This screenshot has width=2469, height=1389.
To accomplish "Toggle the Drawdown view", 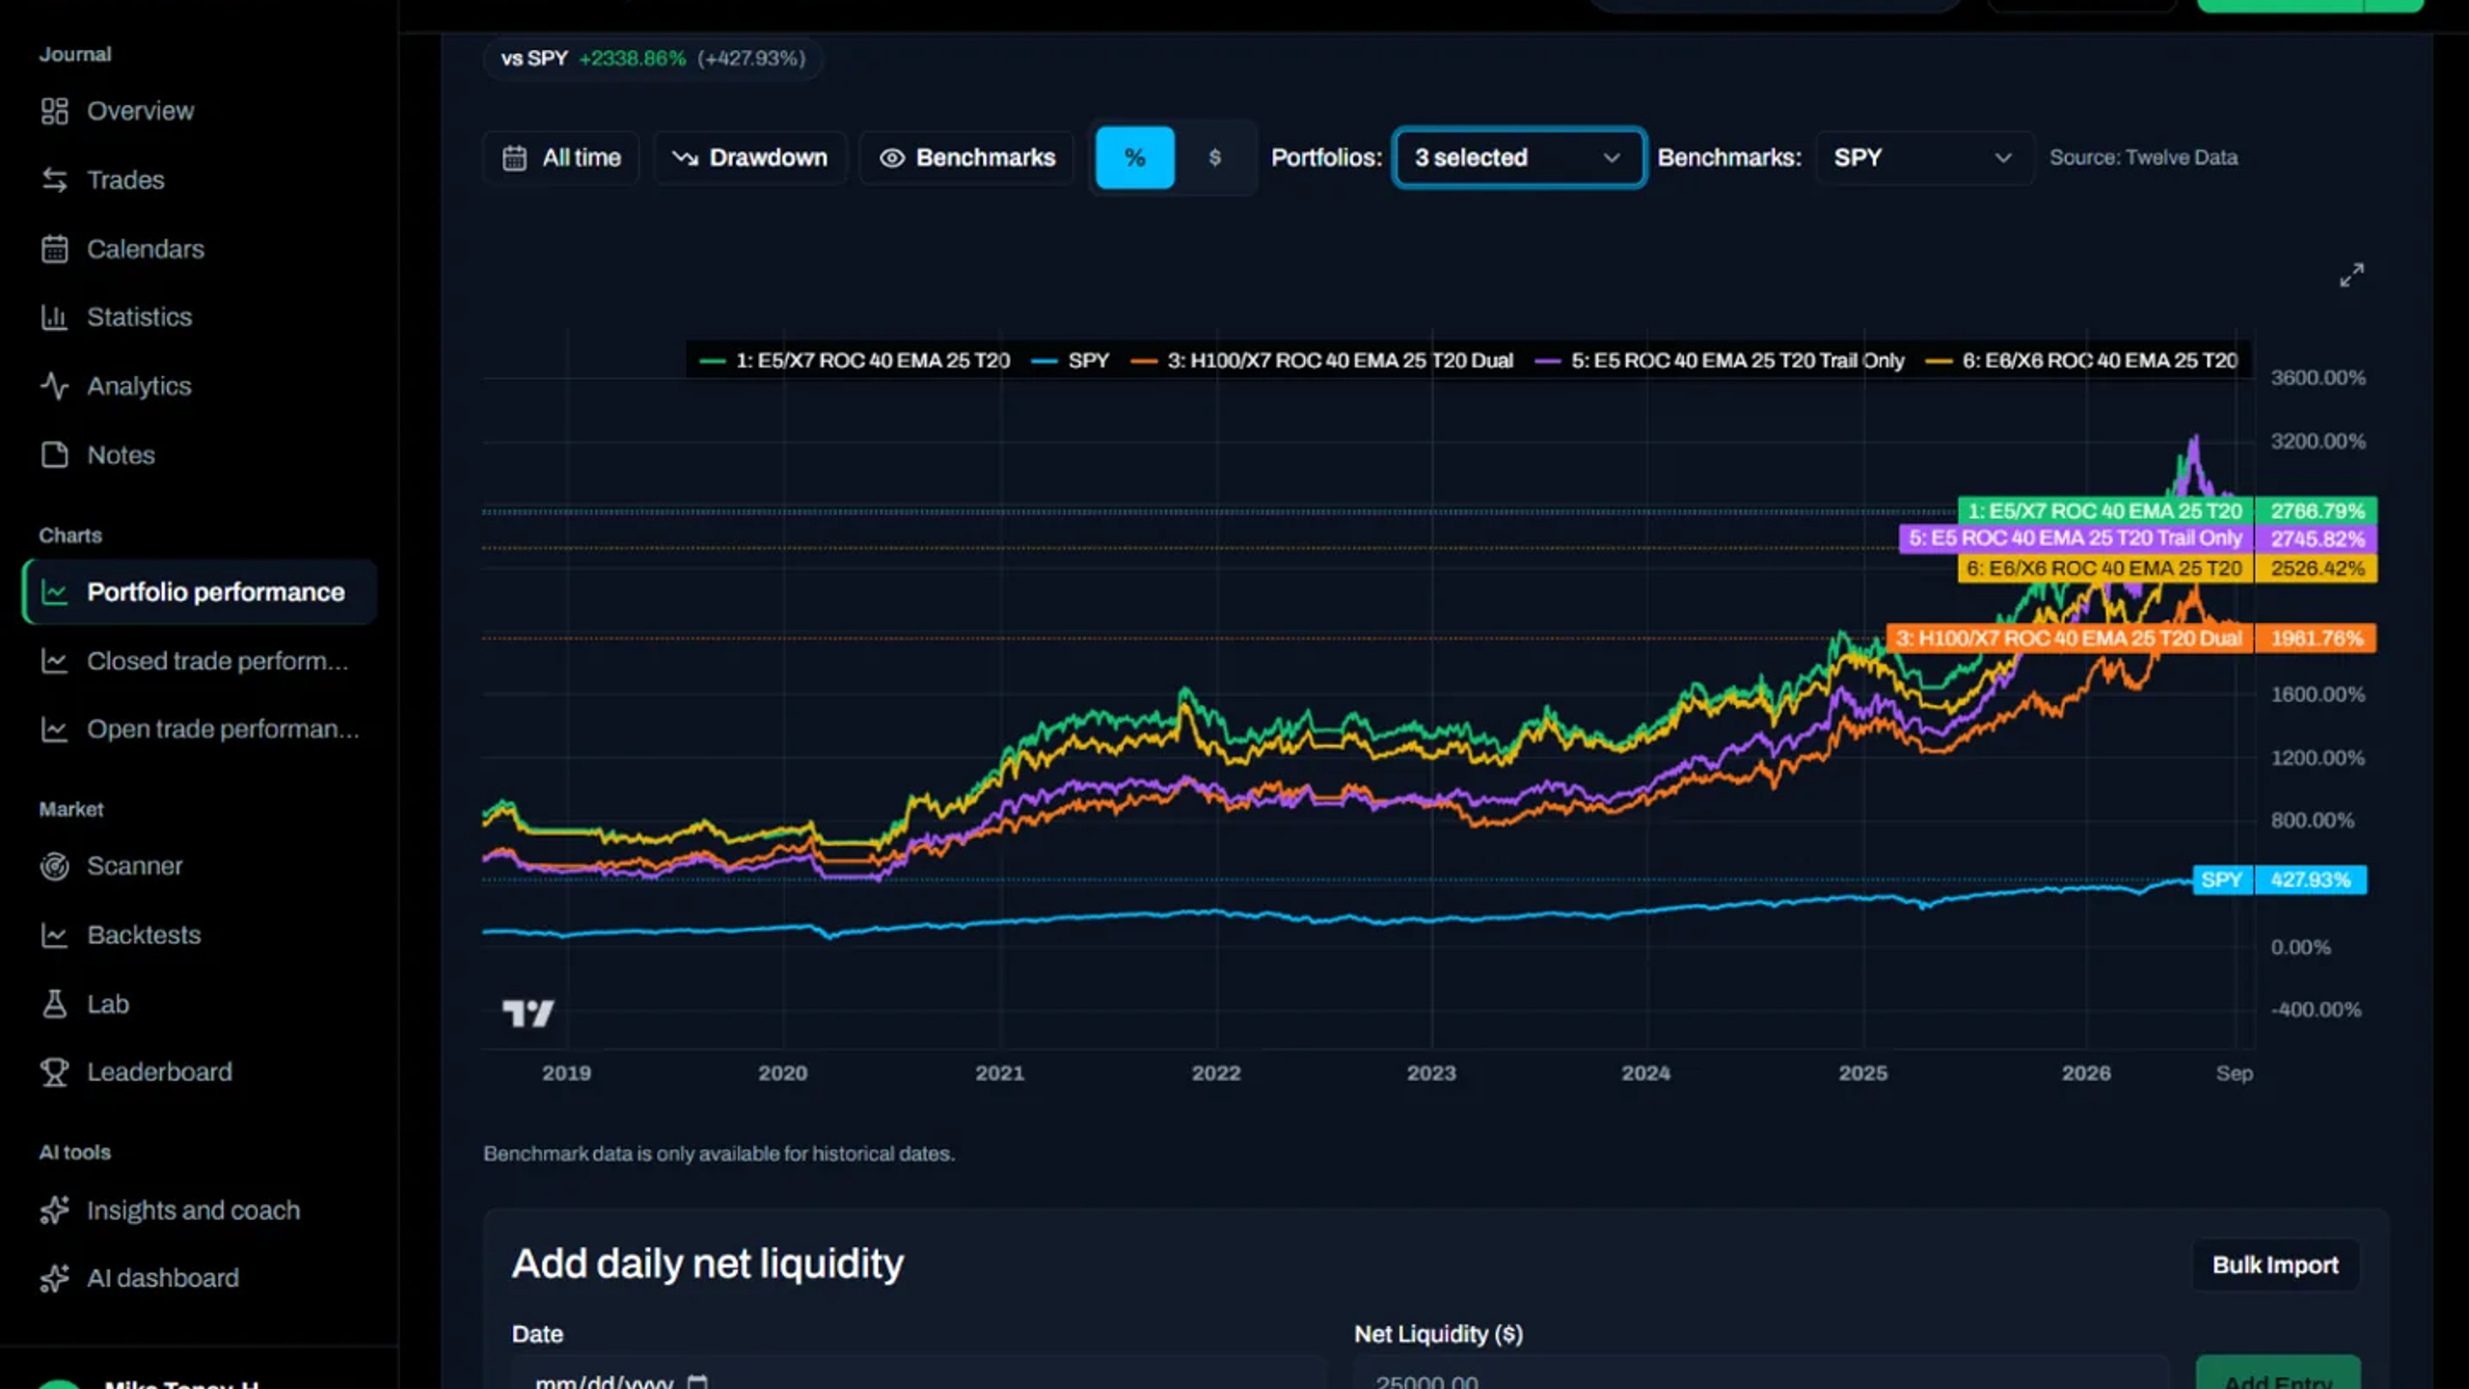I will point(749,157).
